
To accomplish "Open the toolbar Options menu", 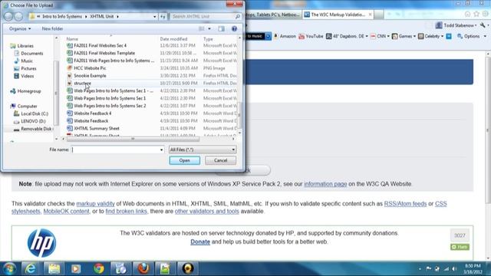I will coord(472,36).
